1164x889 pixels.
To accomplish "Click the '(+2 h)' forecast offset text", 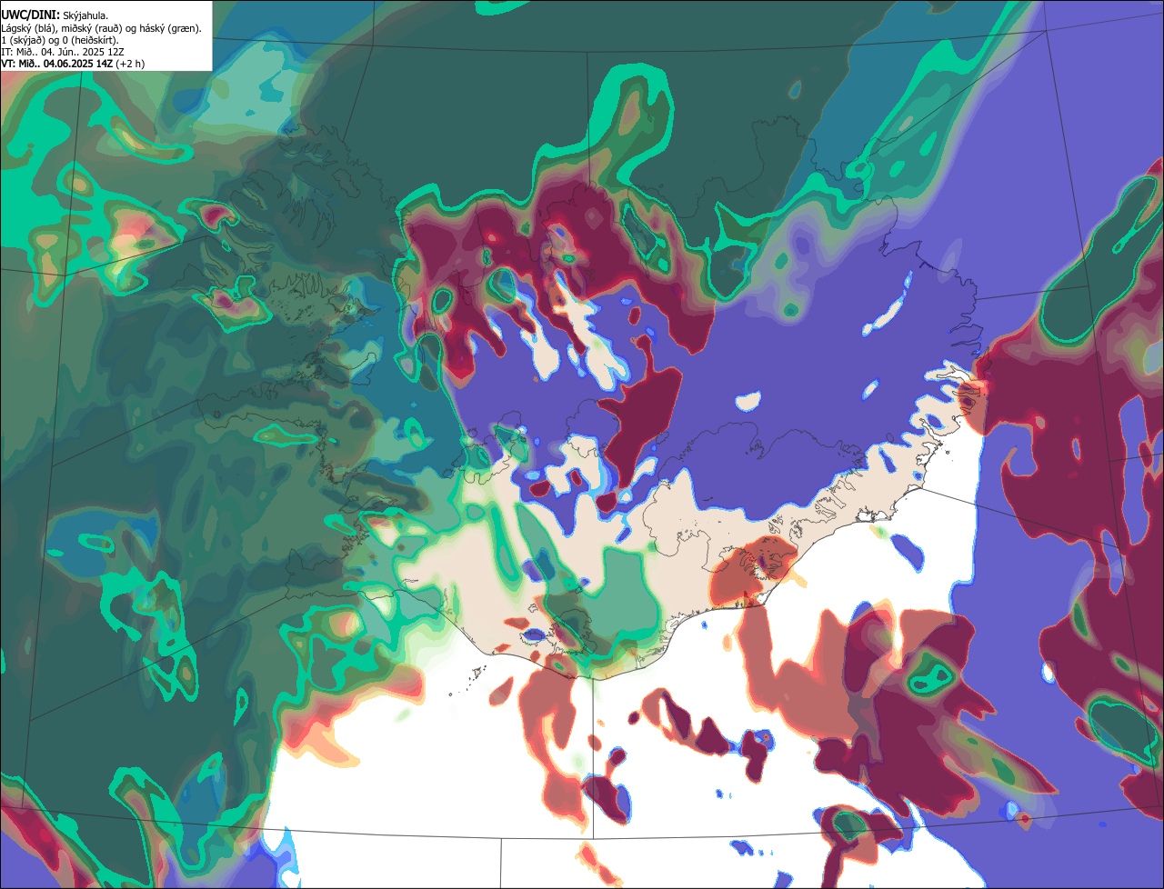I will point(130,64).
